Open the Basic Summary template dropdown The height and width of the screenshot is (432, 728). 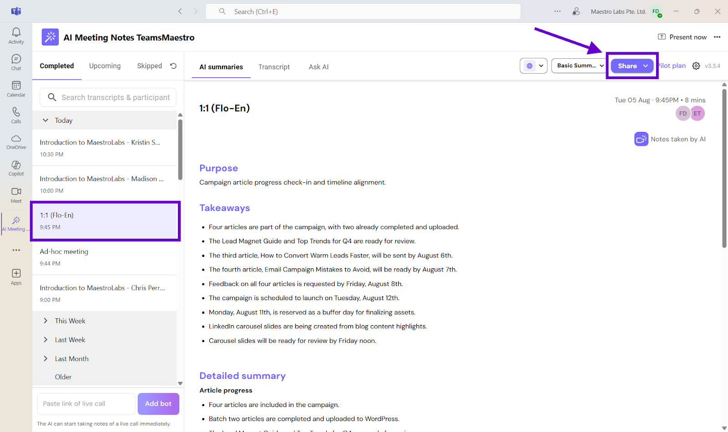[580, 66]
